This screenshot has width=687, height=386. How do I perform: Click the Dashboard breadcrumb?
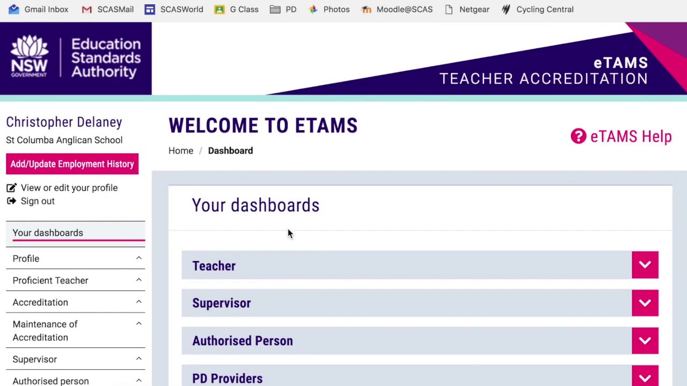(230, 151)
